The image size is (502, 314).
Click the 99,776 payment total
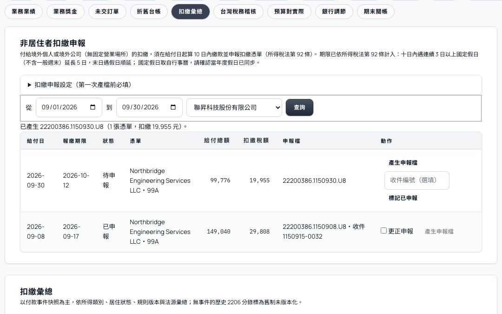tap(220, 180)
